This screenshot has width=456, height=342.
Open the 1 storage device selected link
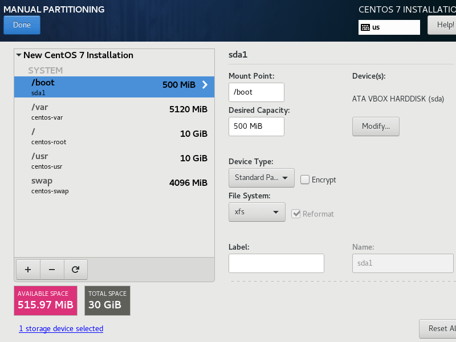click(x=61, y=329)
